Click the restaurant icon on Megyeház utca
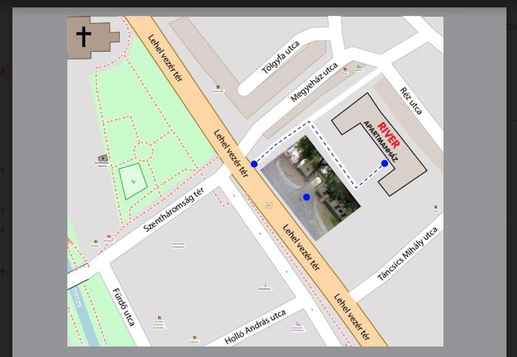517x357 pixels. coord(345,70)
